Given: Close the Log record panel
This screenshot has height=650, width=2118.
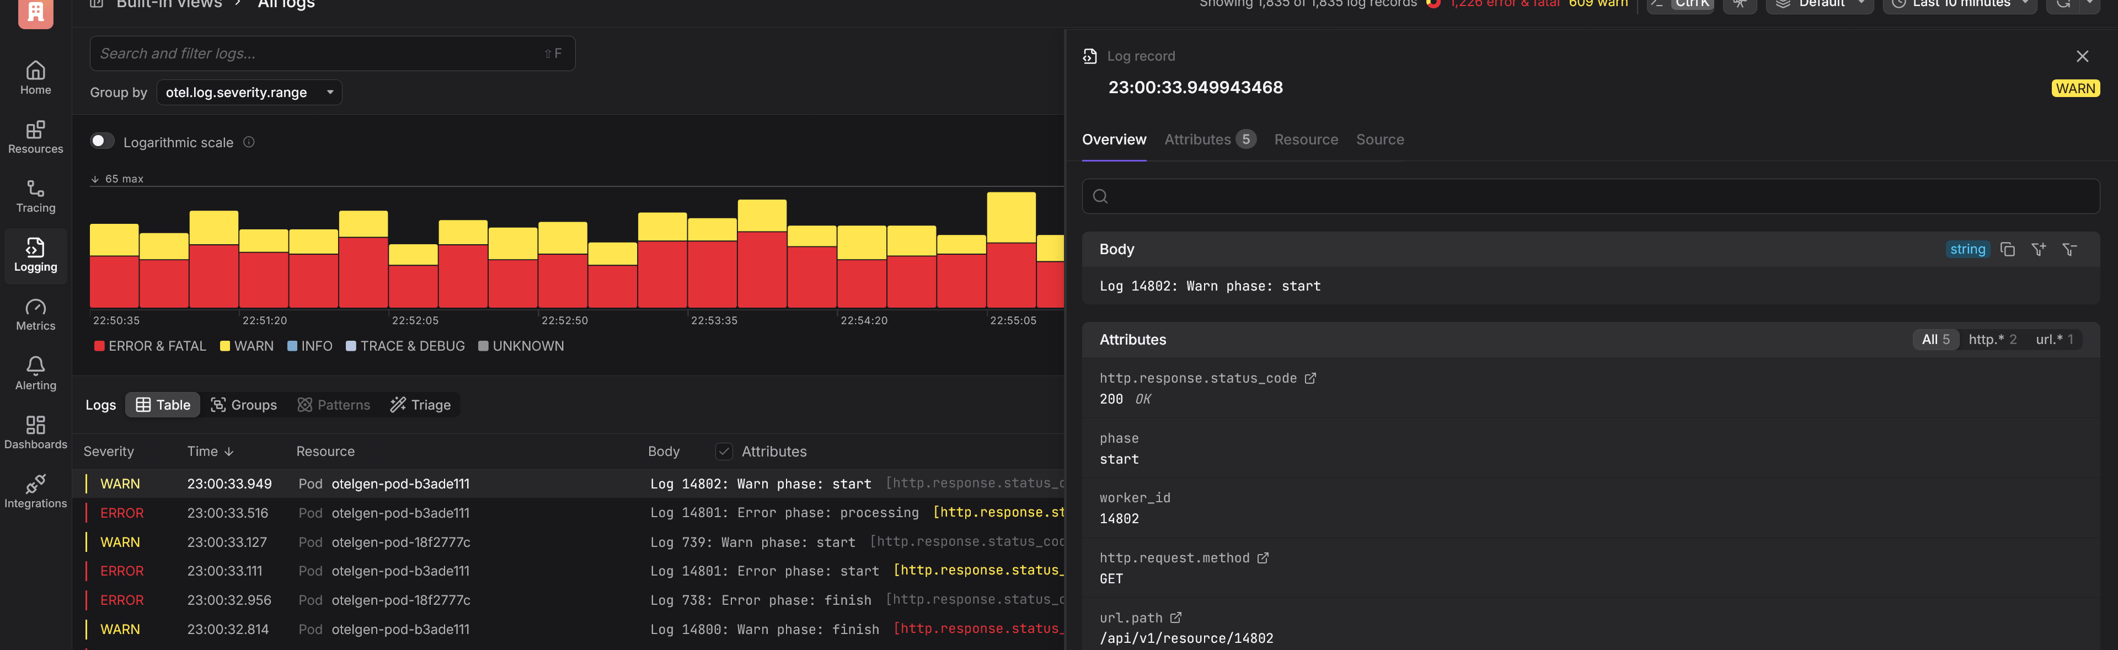Looking at the screenshot, I should coord(2082,56).
